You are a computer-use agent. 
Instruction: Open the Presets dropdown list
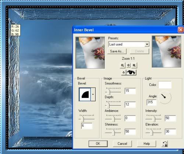[147, 44]
